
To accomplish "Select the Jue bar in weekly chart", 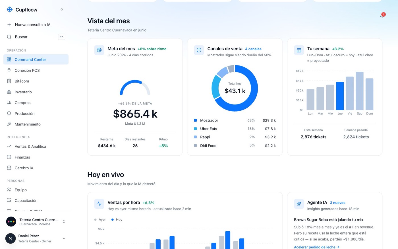I will (x=340, y=96).
